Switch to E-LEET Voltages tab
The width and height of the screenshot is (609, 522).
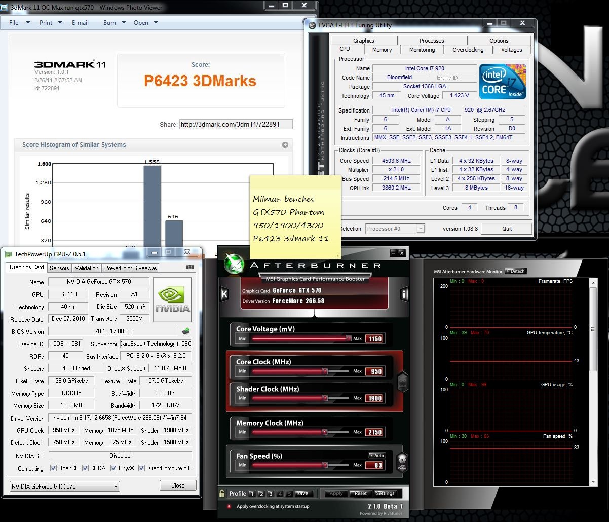pos(512,50)
